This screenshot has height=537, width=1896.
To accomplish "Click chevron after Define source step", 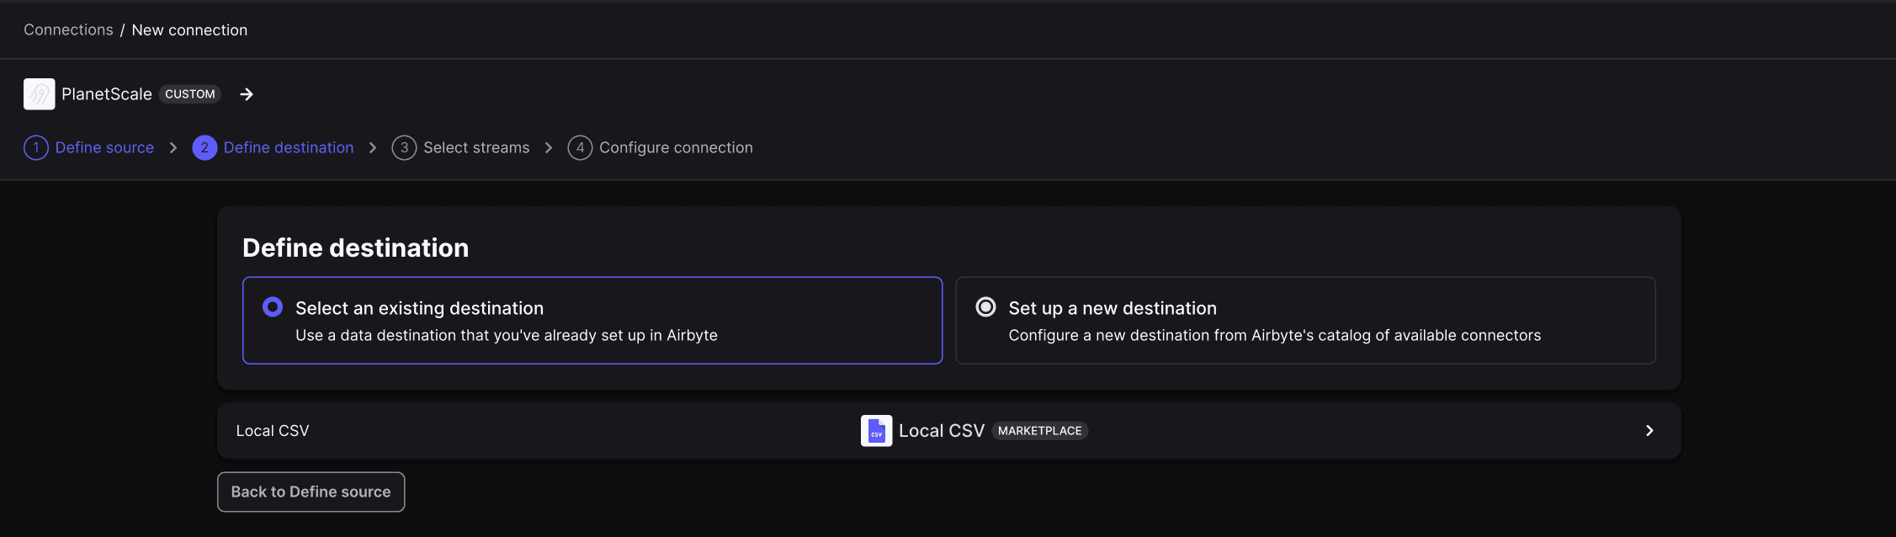I will coord(173,147).
